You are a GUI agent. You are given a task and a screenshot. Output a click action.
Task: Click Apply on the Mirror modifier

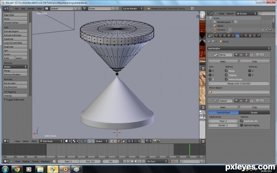[x=223, y=61]
